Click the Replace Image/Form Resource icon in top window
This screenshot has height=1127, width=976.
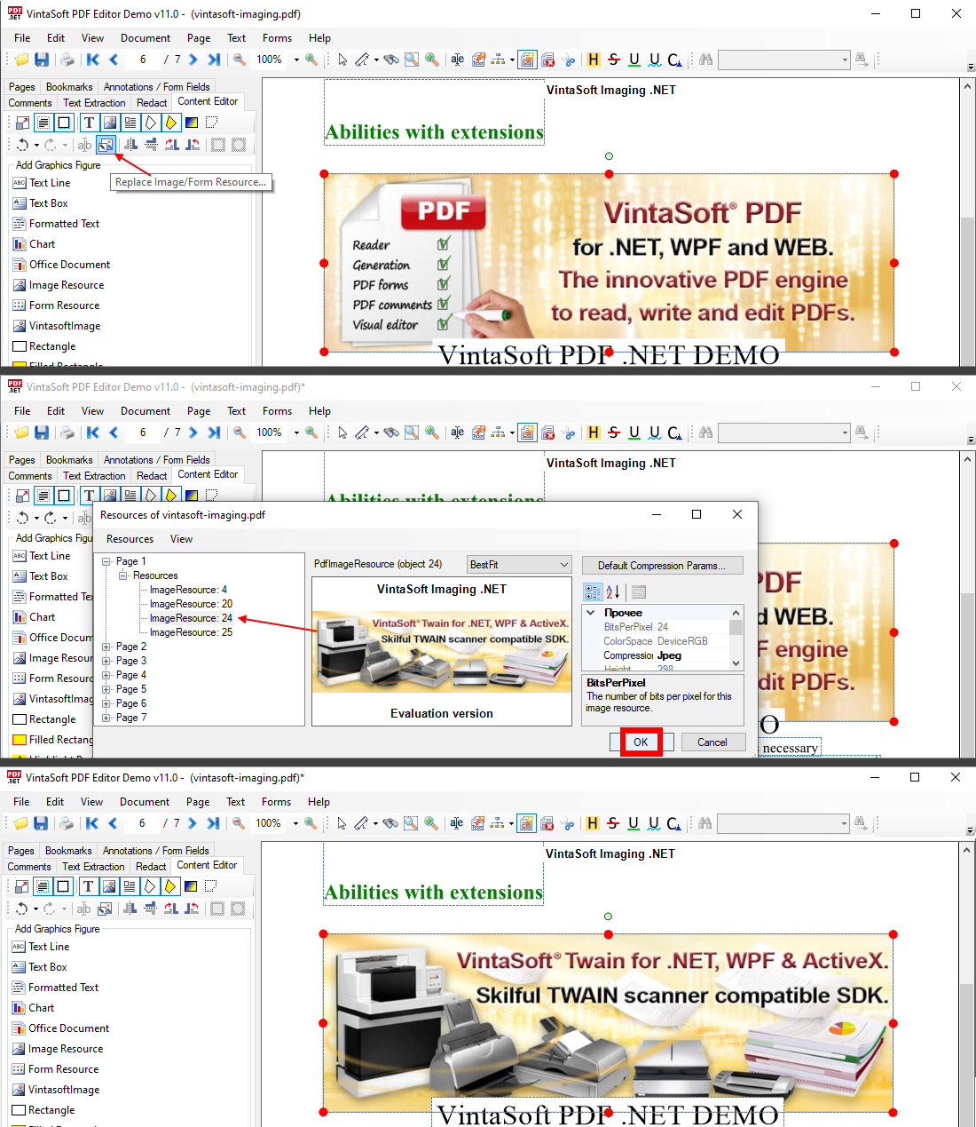click(106, 145)
